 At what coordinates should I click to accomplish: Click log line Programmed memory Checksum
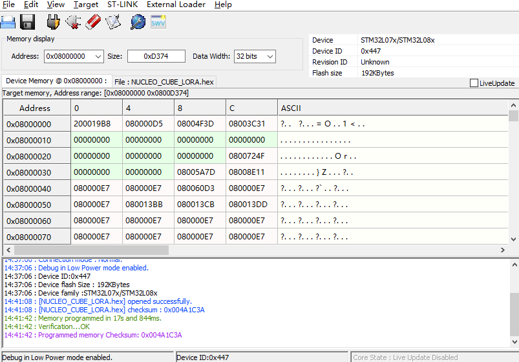click(x=93, y=335)
